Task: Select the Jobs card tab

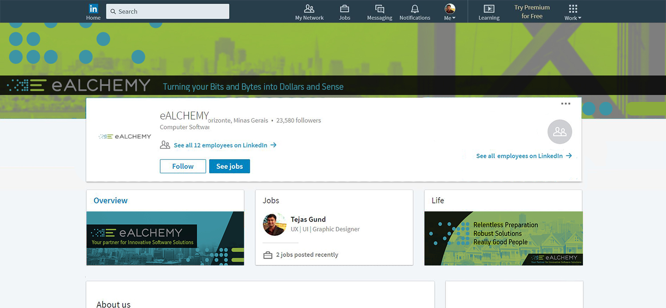Action: coord(271,200)
